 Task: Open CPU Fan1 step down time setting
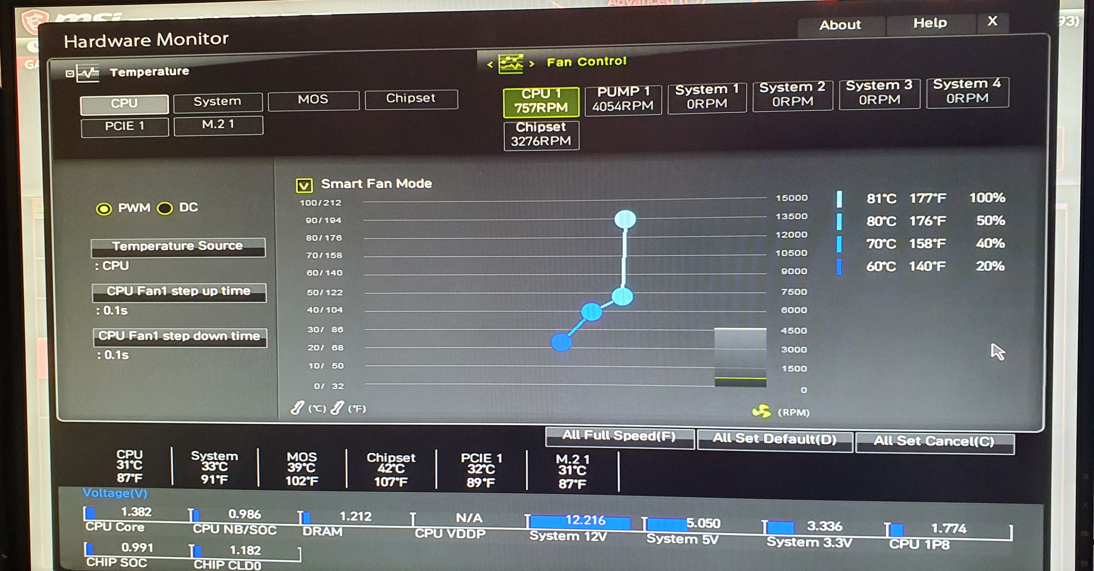(180, 337)
